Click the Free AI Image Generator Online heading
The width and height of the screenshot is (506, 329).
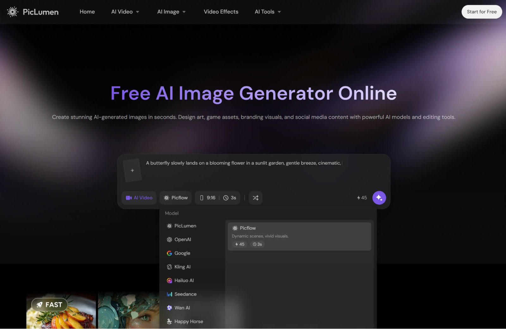click(254, 93)
